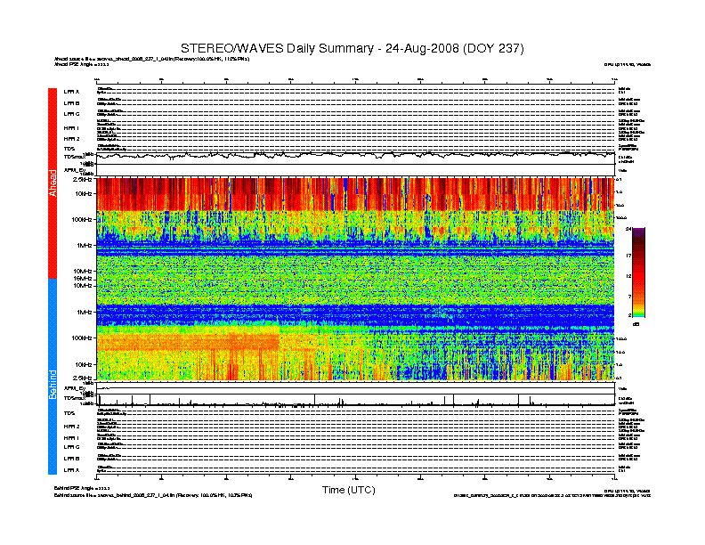Click the Ahead 100kHz frequency axis label
Screen dimensions: 705x545
click(x=82, y=220)
